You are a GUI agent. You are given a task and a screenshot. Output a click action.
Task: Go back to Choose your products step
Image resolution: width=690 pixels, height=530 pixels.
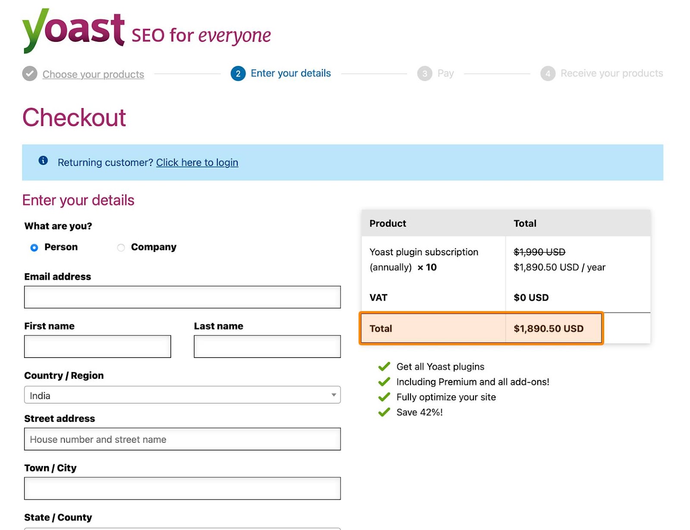coord(93,74)
